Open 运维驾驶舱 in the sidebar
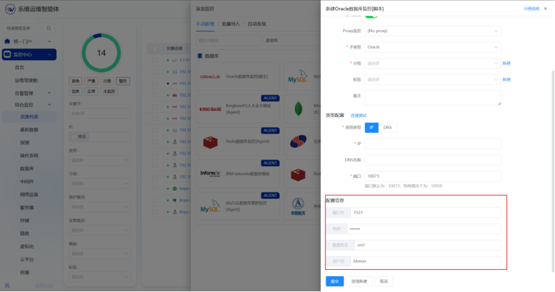Viewport: 555px width, 292px height. point(26,81)
